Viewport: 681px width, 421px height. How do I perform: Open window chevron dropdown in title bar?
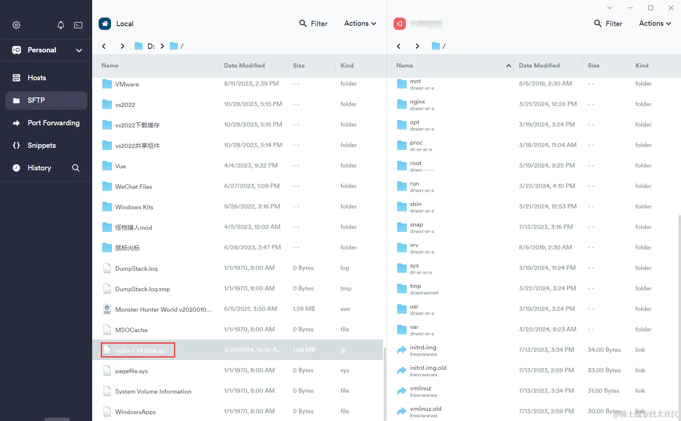coord(610,8)
